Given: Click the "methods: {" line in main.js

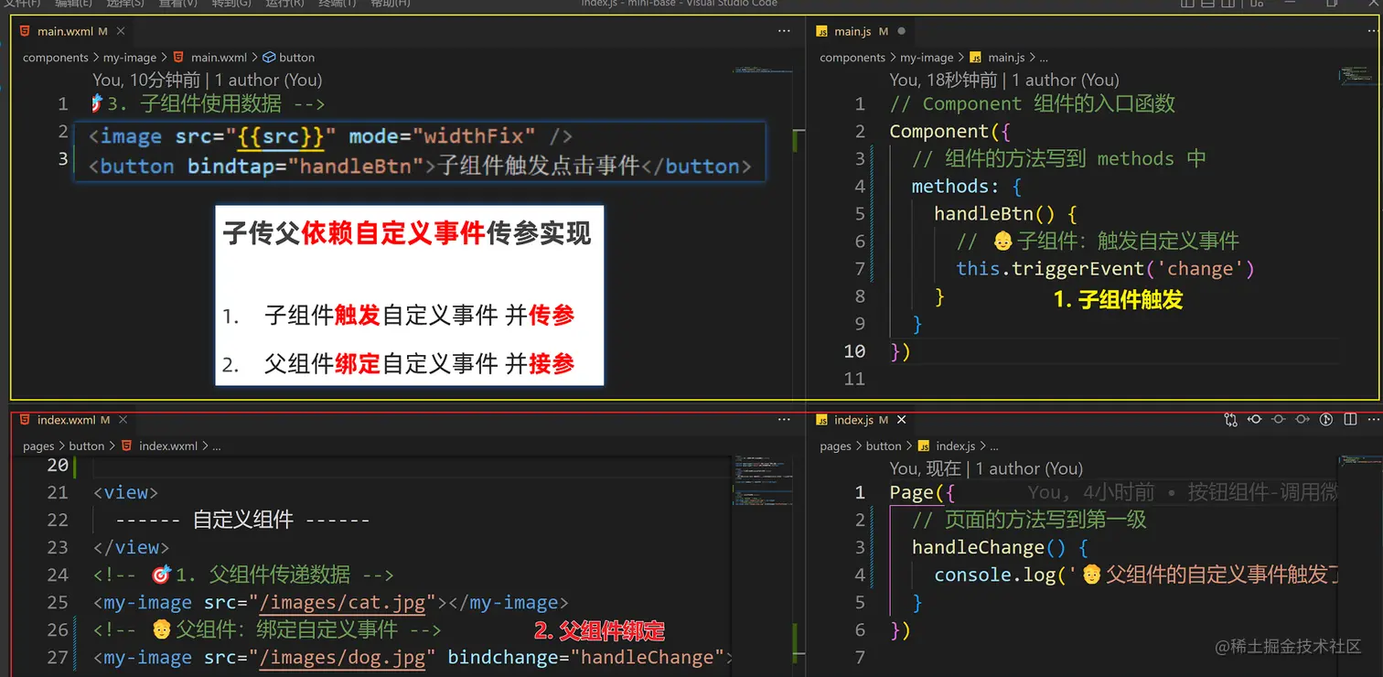Looking at the screenshot, I should (966, 187).
